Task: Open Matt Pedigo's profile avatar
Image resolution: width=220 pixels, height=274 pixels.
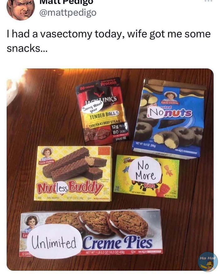Action: click(21, 9)
